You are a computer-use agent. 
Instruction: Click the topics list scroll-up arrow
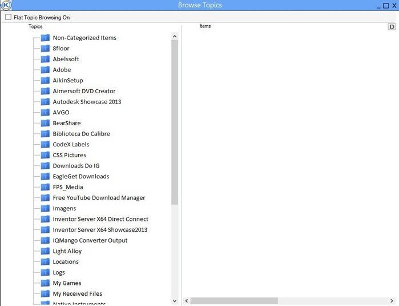tap(175, 37)
